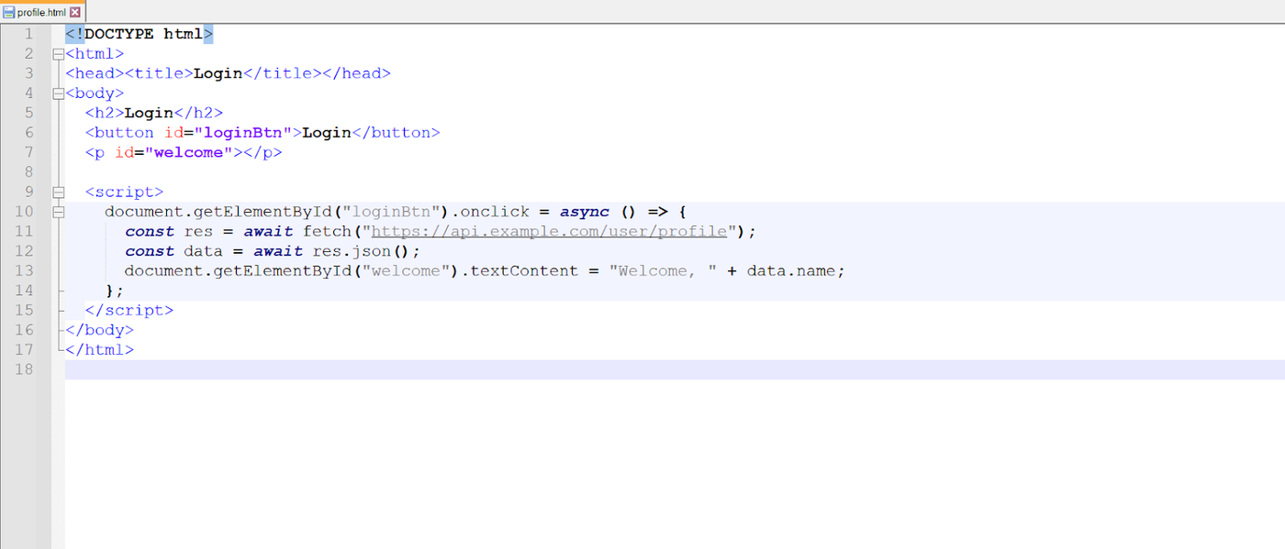Click the onclick property on line 10
1285x549 pixels.
495,212
